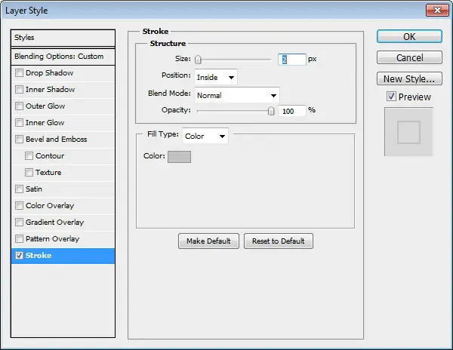Image resolution: width=453 pixels, height=350 pixels.
Task: Enable the Contour checkbox
Action: pos(29,156)
